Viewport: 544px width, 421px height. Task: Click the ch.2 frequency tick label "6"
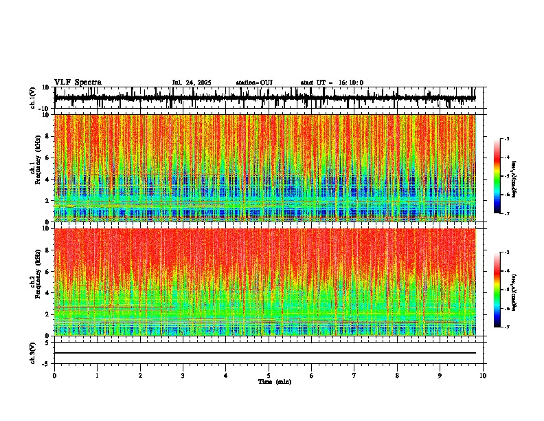(x=47, y=271)
